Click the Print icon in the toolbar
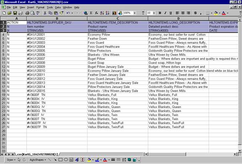 click(27, 13)
